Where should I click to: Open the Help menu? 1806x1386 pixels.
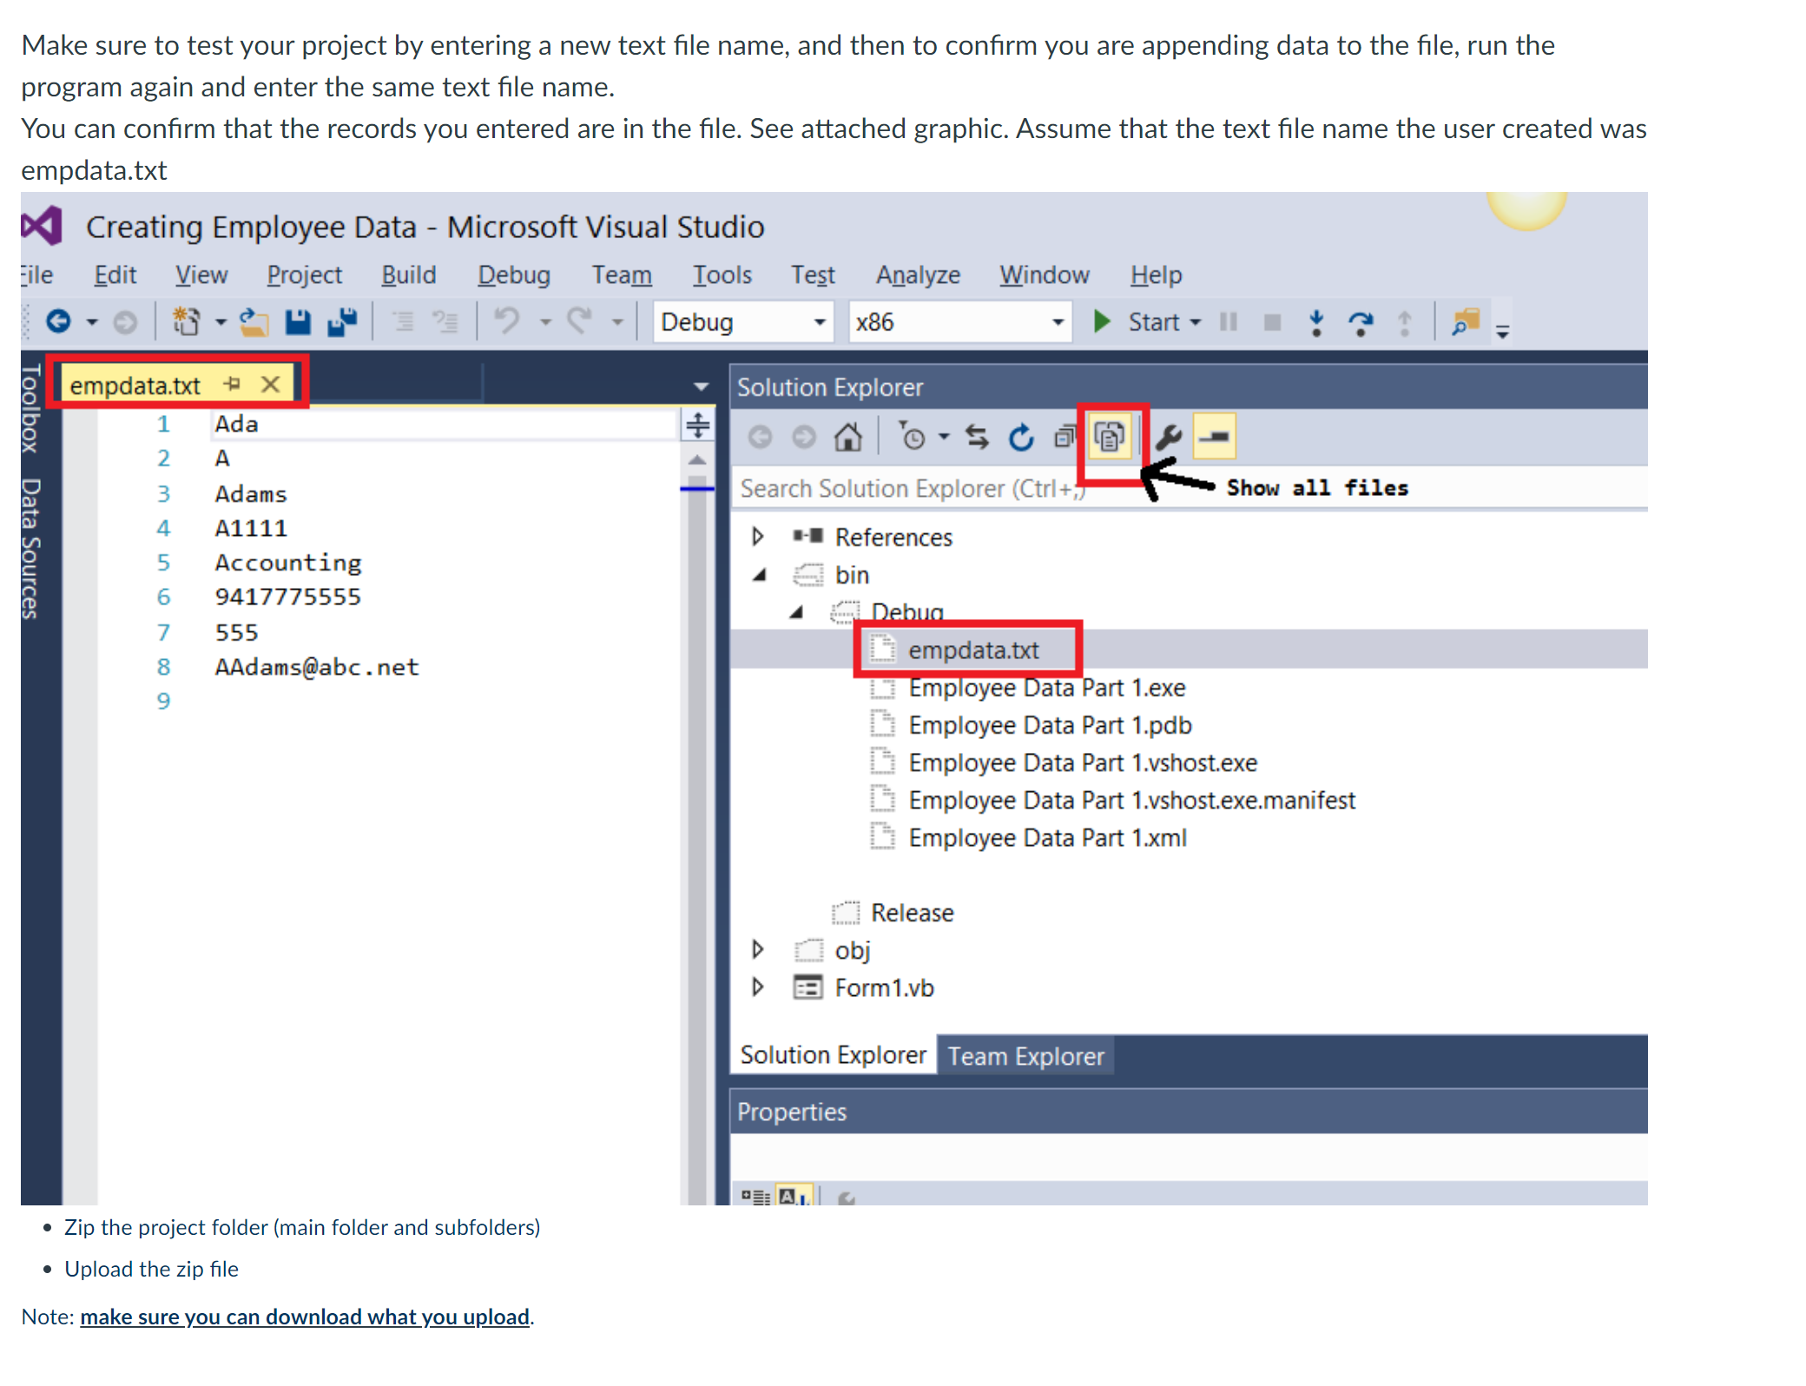coord(1156,275)
